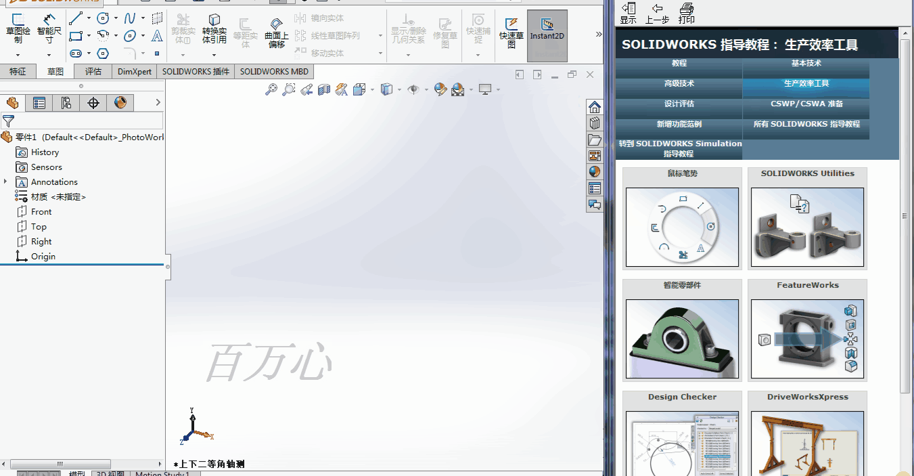Click the Section View icon
Image resolution: width=914 pixels, height=476 pixels.
[324, 89]
